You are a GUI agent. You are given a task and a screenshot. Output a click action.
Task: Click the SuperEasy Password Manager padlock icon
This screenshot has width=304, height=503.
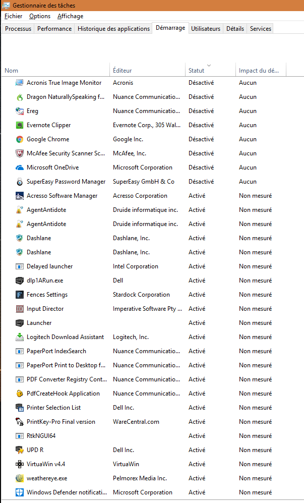pyautogui.click(x=20, y=182)
